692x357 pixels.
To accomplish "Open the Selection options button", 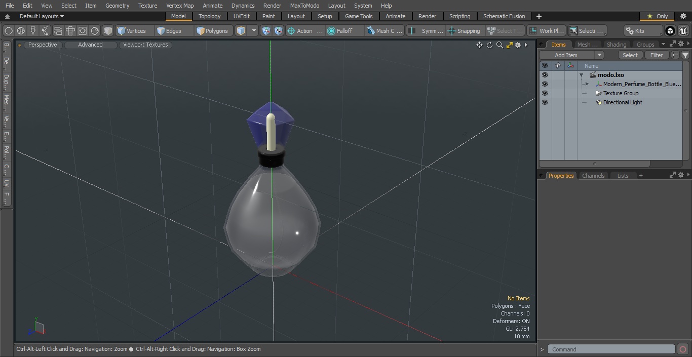I will click(587, 31).
